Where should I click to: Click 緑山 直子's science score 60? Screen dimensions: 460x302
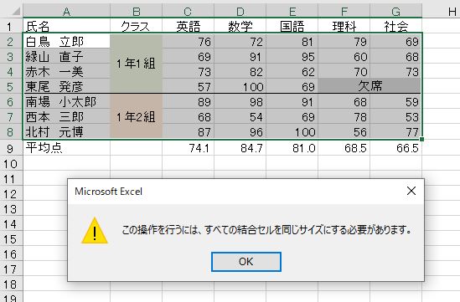point(344,56)
